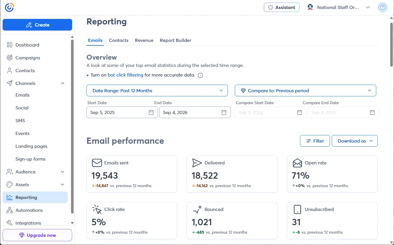Image resolution: width=394 pixels, height=245 pixels.
Task: Click the Assets palette icon
Action: [x=10, y=184]
